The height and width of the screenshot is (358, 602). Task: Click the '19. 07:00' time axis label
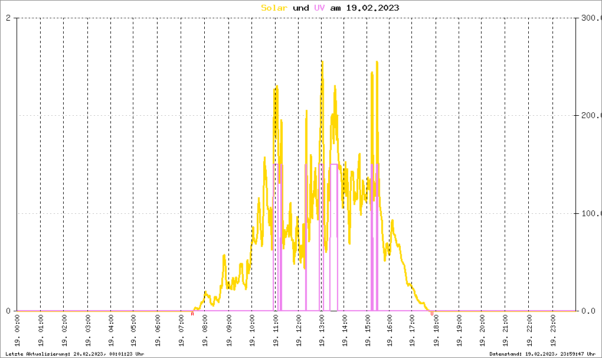coord(181,330)
